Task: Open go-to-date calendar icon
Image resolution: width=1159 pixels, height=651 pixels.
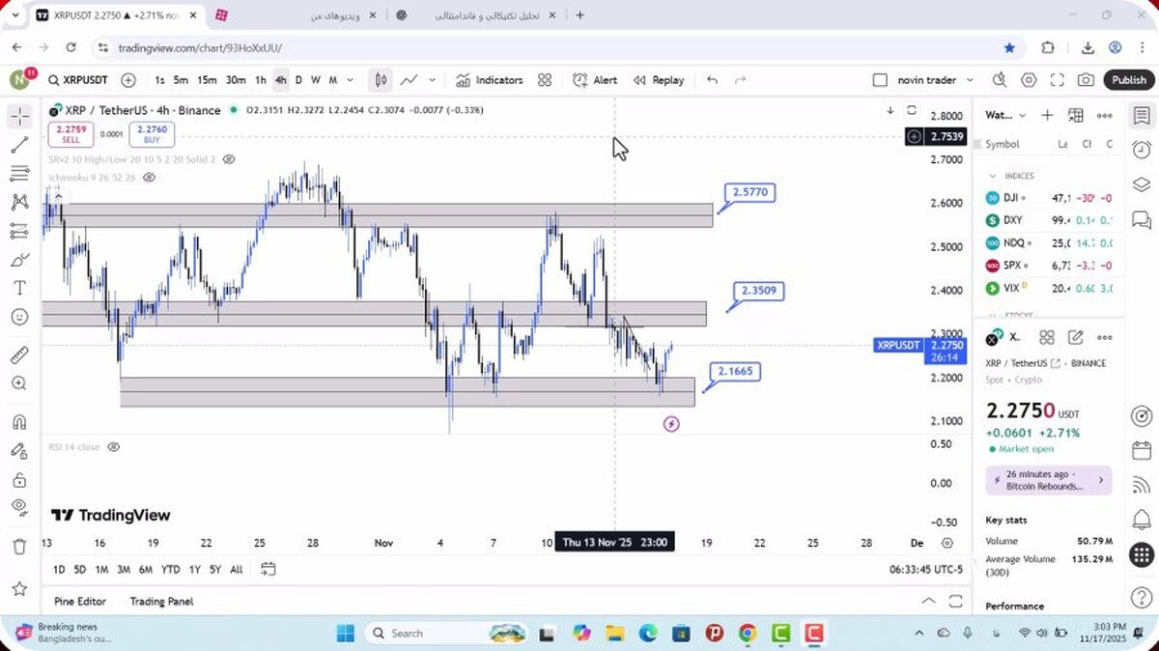Action: 268,569
